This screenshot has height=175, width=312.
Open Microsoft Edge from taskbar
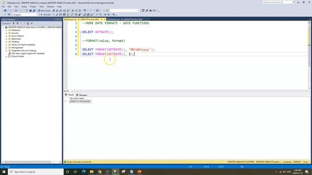tap(83, 172)
